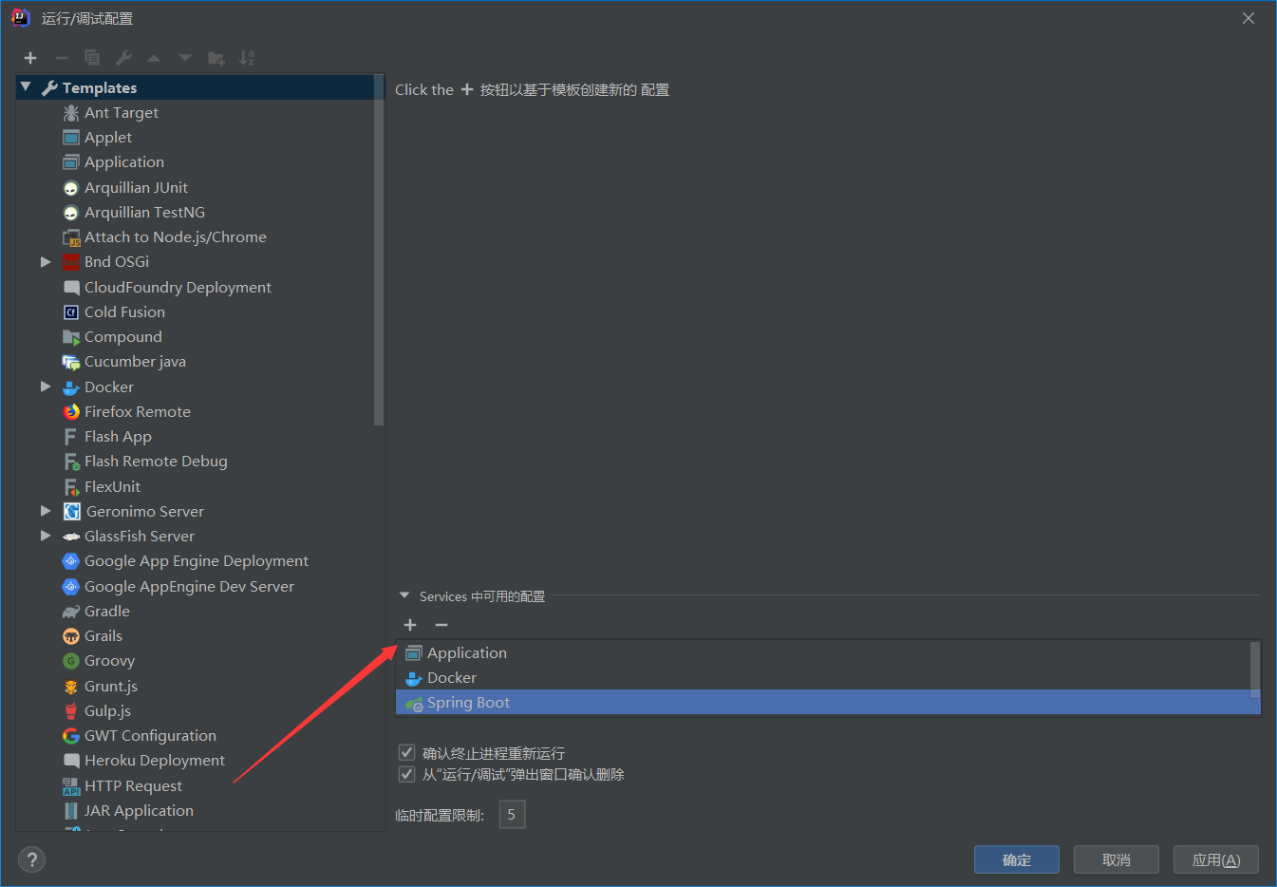Click the Cucumber java template icon

tap(71, 362)
